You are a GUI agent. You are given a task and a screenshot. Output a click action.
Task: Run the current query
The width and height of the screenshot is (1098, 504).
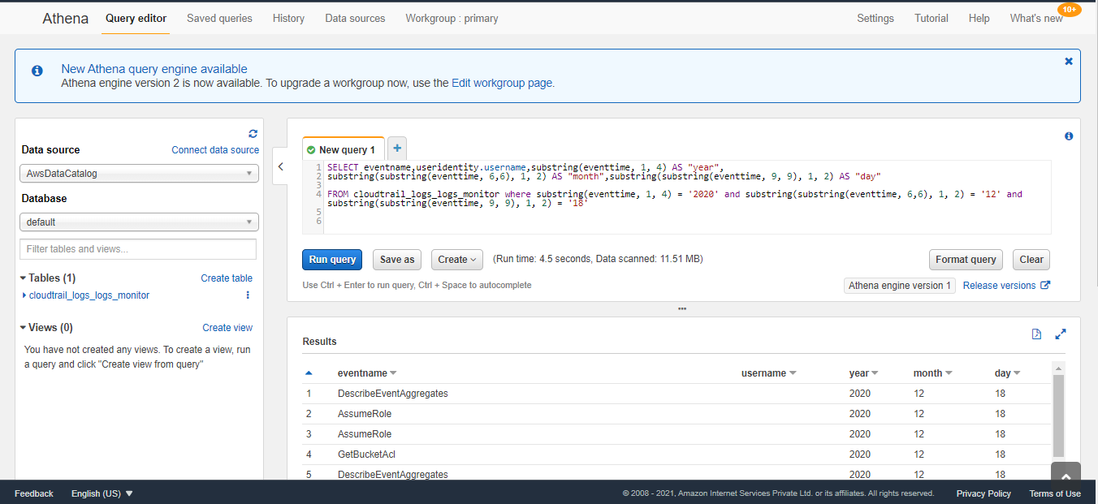click(332, 259)
